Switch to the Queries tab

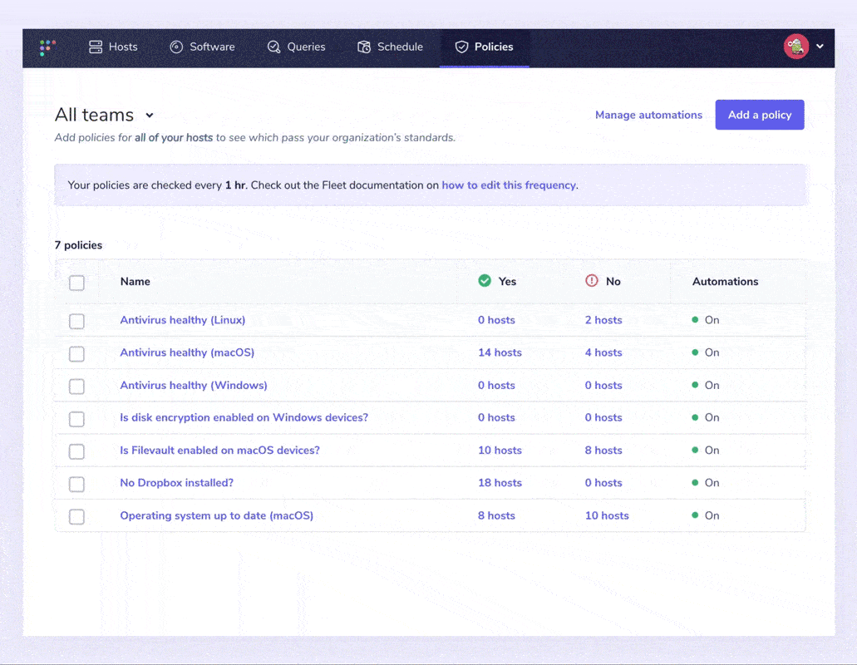coord(296,47)
